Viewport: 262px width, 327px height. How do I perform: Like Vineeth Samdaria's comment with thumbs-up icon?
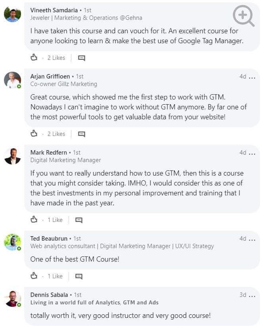(34, 57)
